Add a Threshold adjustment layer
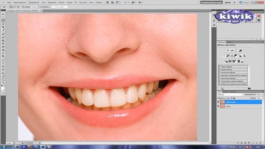This screenshot has height=149, width=265. click(234, 62)
